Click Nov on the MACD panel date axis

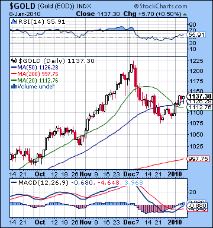pyautogui.click(x=86, y=222)
